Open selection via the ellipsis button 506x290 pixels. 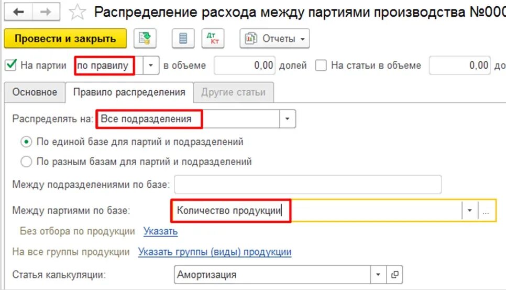click(x=486, y=211)
